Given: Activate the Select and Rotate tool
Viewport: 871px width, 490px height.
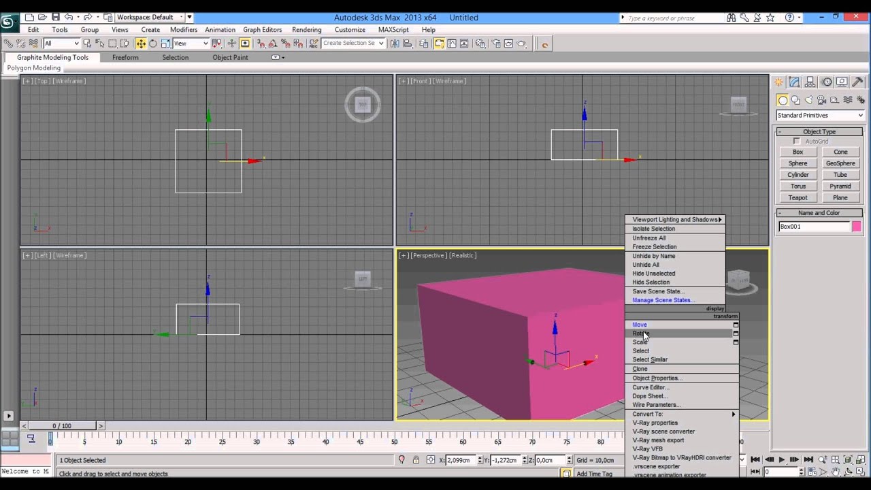Looking at the screenshot, I should [153, 44].
